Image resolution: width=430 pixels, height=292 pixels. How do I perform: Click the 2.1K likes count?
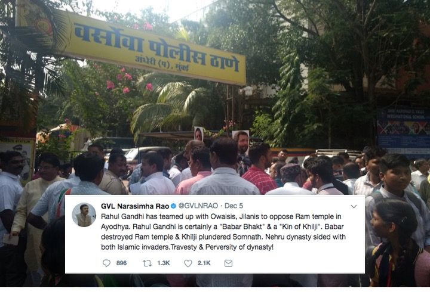click(204, 263)
